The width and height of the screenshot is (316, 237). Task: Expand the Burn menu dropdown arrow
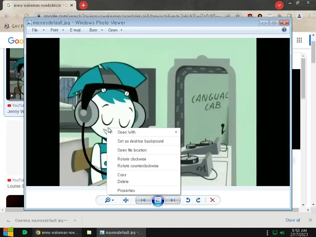102,30
